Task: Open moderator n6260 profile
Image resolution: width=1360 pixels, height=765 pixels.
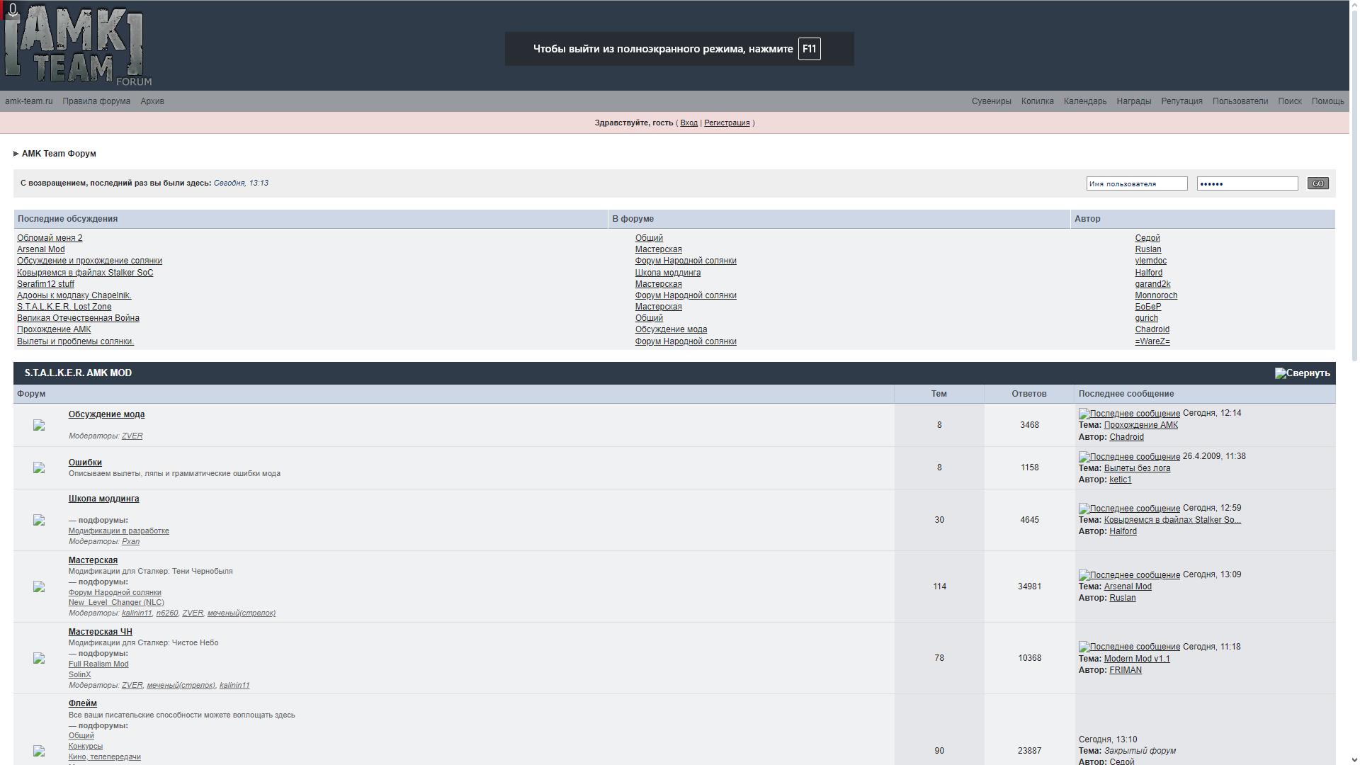Action: (x=167, y=613)
